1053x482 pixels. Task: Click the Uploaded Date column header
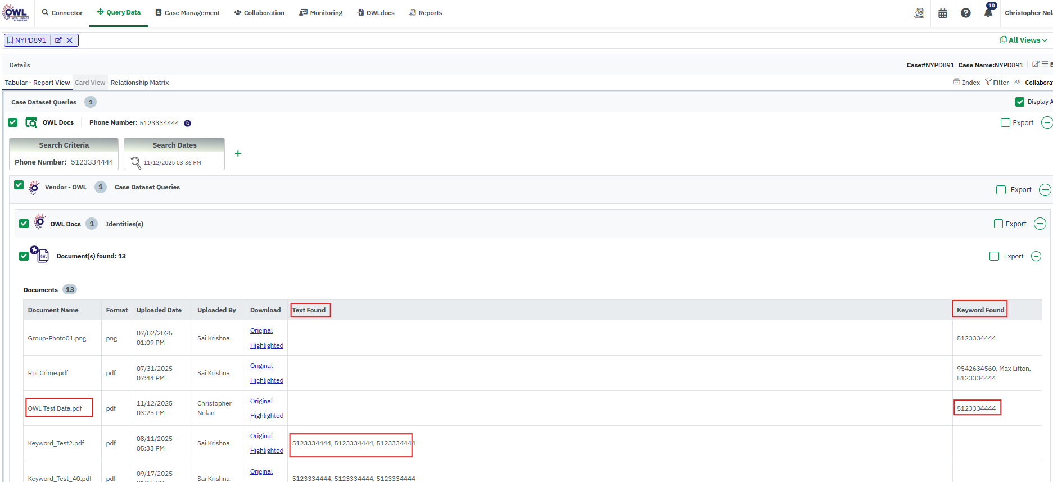pos(159,310)
